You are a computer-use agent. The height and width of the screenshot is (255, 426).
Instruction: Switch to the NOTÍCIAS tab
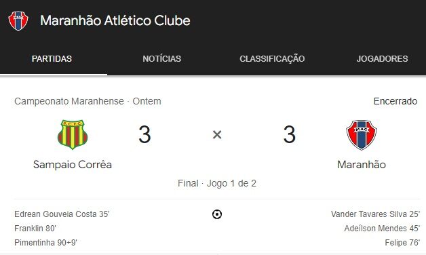[x=162, y=58]
